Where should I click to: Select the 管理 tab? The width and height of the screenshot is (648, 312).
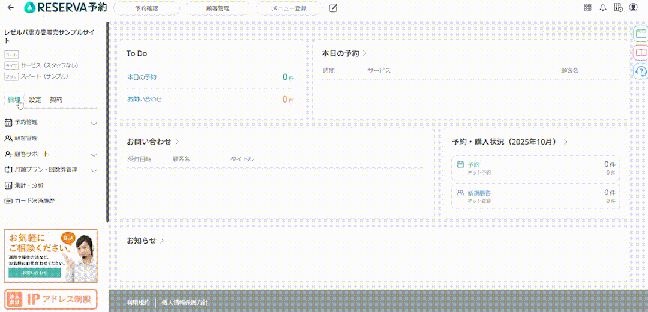coord(14,100)
